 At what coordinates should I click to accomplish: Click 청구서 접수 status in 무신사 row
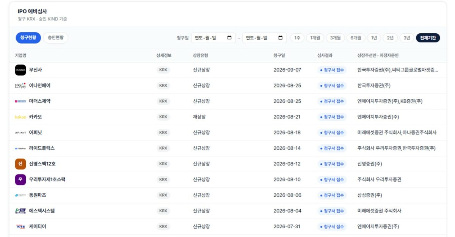[x=332, y=70]
